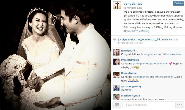Click the heart like button beside comment box
This screenshot has width=185, height=110.
point(117,105)
